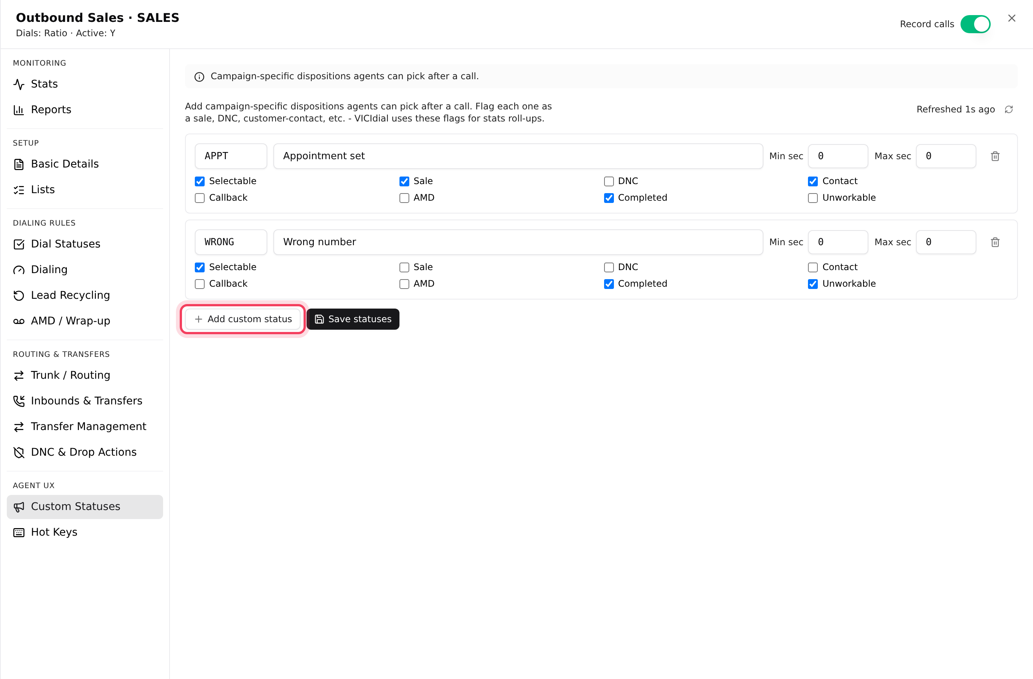Click the Inbounds & Transfers phone icon
This screenshot has width=1033, height=679.
tap(19, 401)
